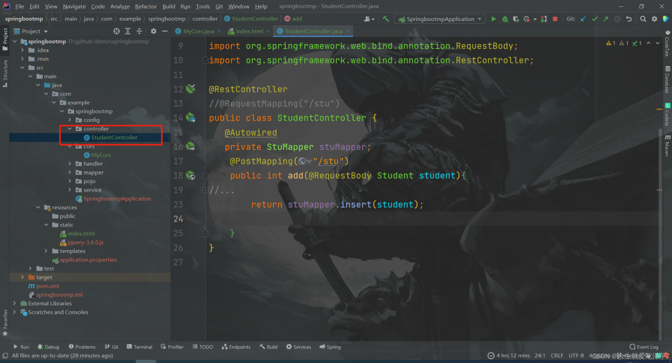Start debugging with the bug icon
This screenshot has width=672, height=363.
505,19
